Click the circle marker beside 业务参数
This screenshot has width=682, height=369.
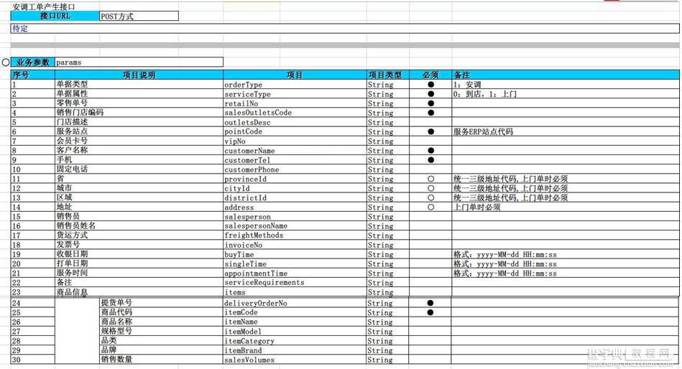(x=5, y=62)
